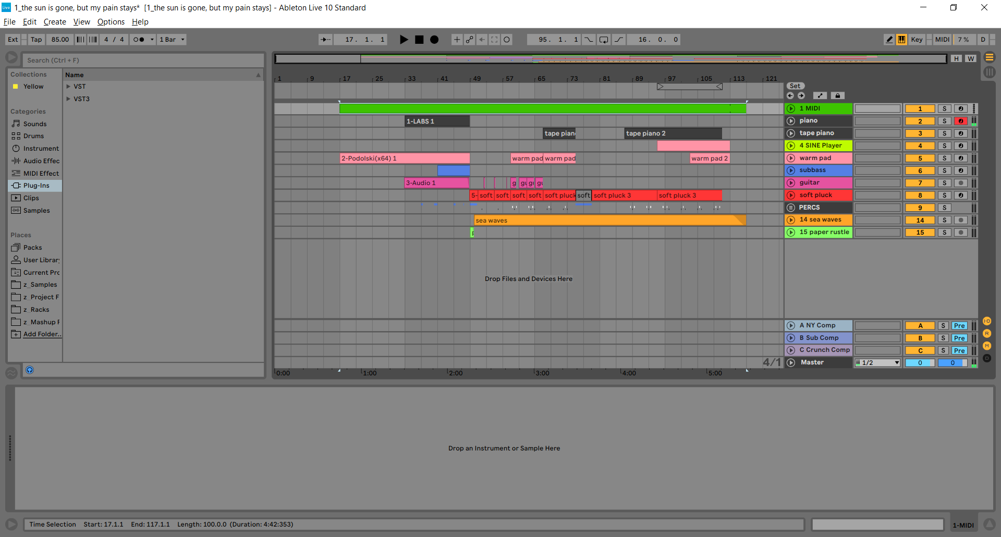Toggle the Punch-Out switch
Image resolution: width=1001 pixels, height=537 pixels.
coord(619,40)
